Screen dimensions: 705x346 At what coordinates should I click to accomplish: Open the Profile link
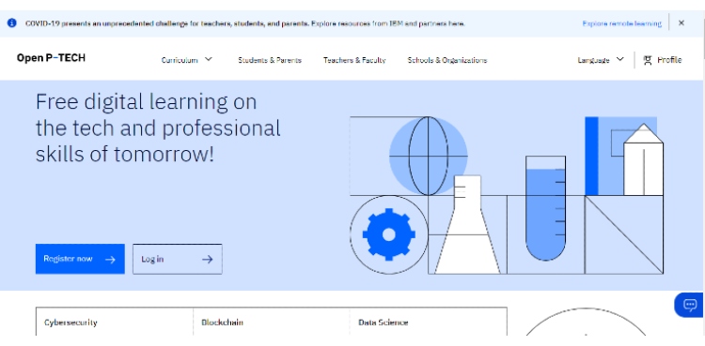[x=669, y=60]
